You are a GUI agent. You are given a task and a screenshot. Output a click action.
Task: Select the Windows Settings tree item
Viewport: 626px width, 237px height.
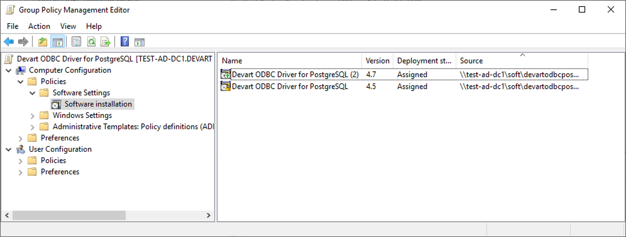82,115
